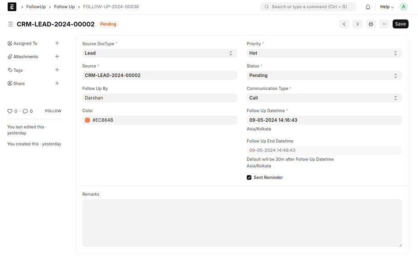Add a tag with the plus icon
The image size is (418, 258).
click(x=57, y=70)
